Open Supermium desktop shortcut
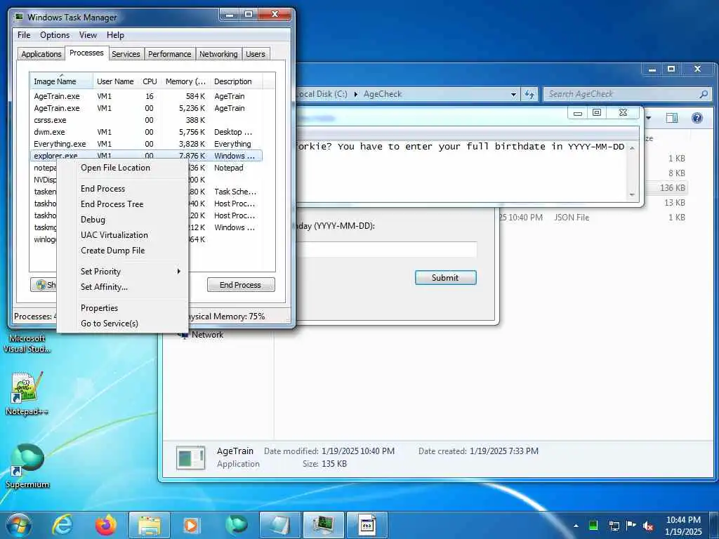Image resolution: width=719 pixels, height=539 pixels. coord(27,465)
